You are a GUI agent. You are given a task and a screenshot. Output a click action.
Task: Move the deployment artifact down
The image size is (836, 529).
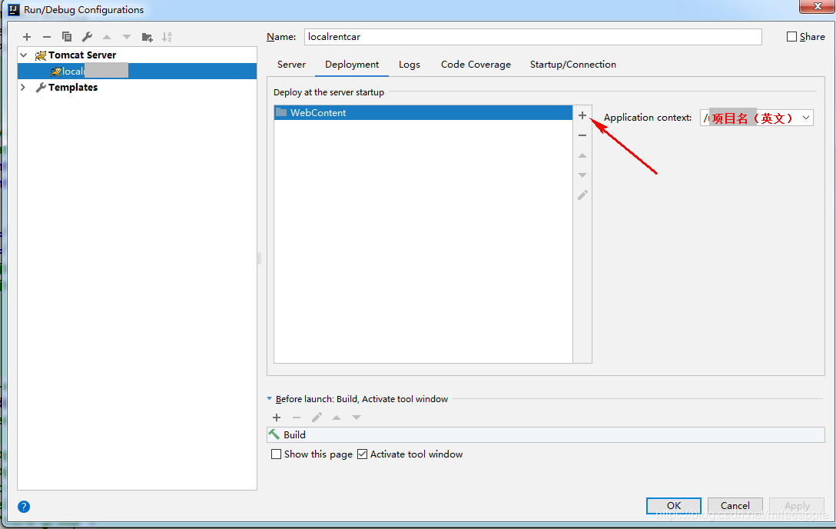(x=582, y=175)
